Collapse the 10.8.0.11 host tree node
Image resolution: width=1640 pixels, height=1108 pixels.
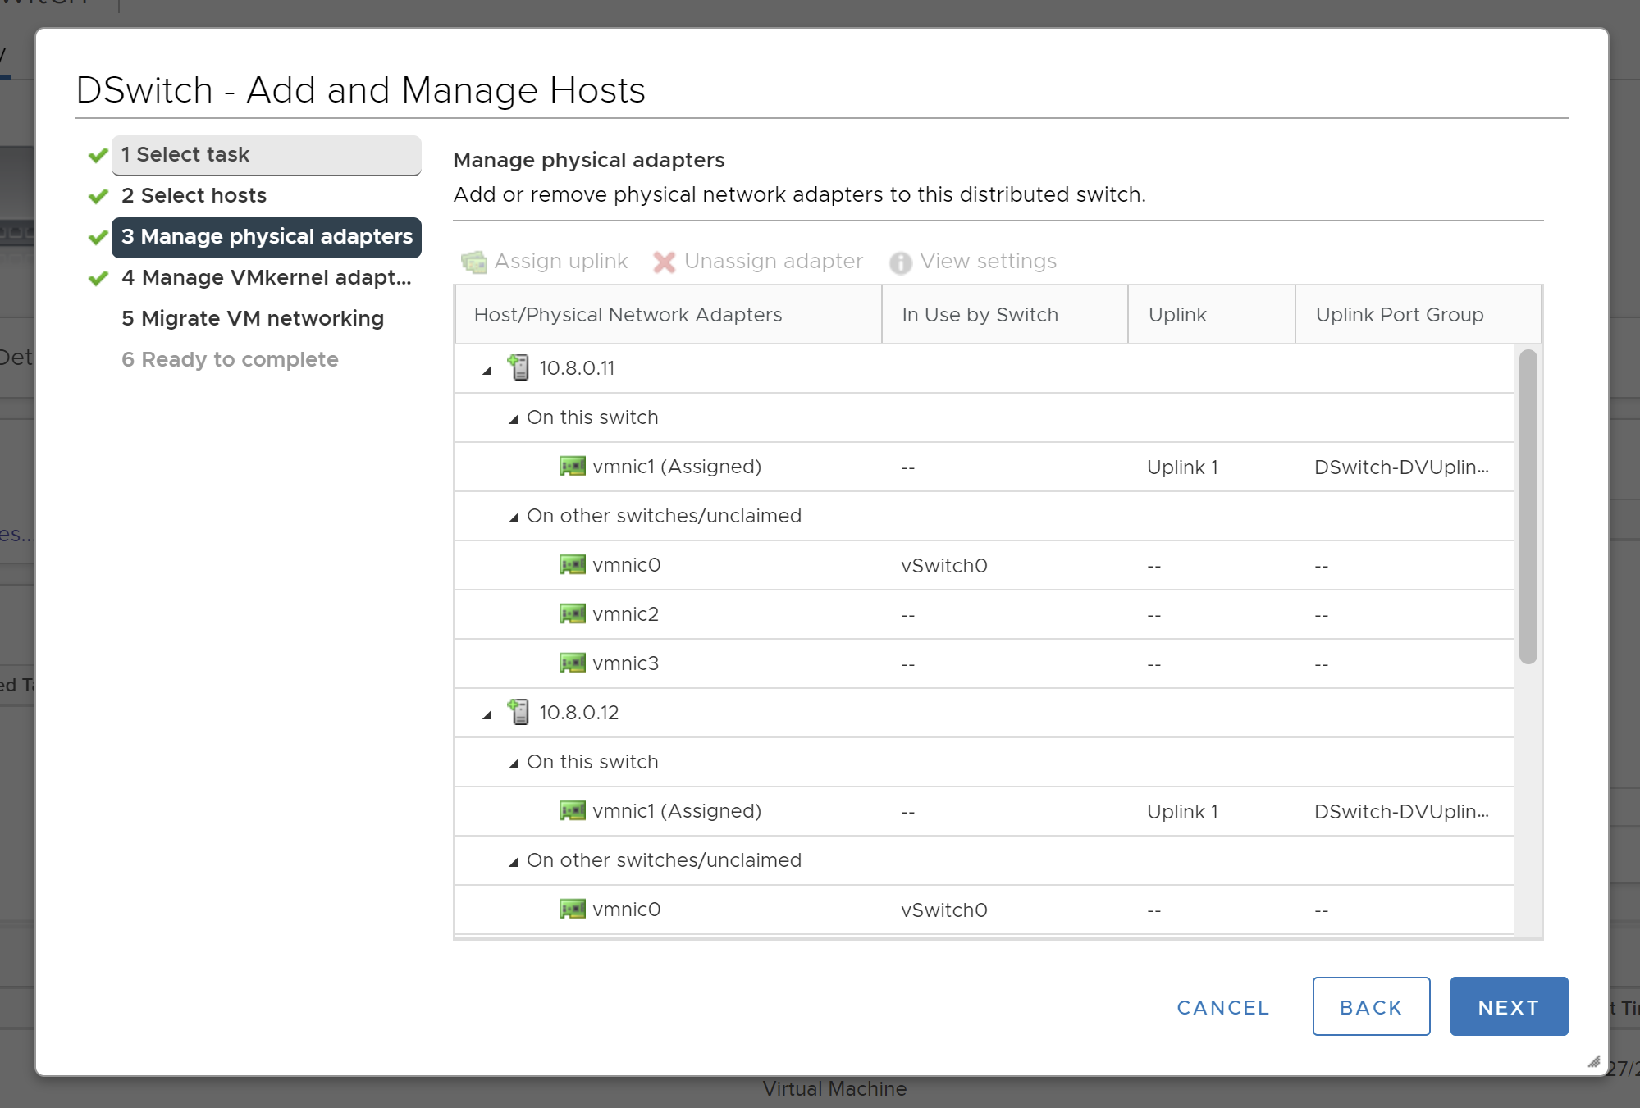[487, 370]
